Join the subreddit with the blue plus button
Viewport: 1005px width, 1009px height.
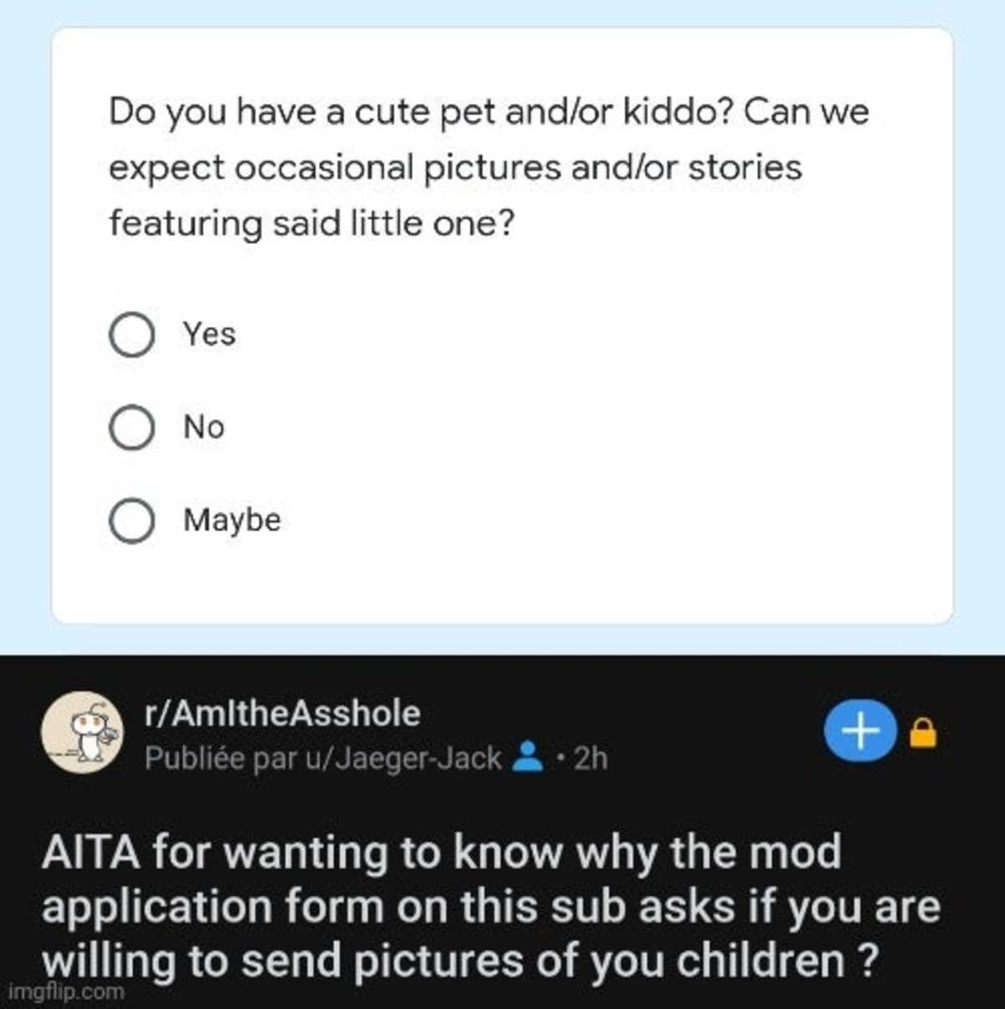861,731
